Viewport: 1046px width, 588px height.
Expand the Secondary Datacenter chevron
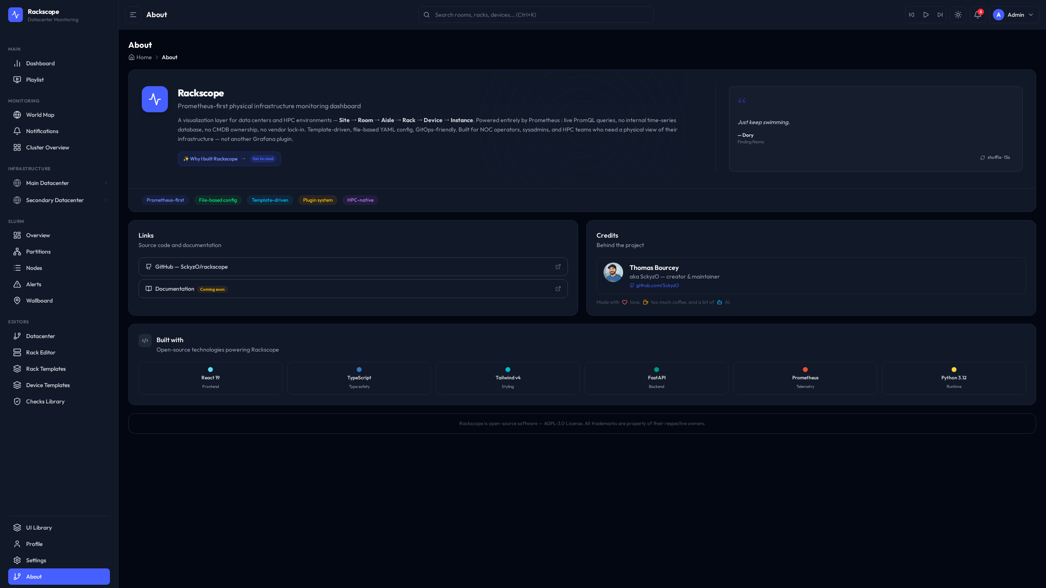click(x=106, y=200)
